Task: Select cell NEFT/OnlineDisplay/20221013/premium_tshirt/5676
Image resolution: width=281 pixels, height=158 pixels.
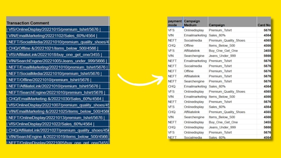Action: tap(58, 118)
